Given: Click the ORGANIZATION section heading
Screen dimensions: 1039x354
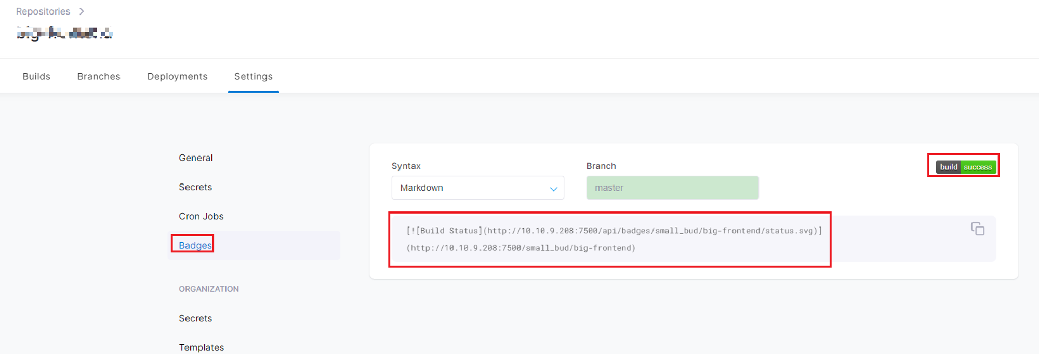Looking at the screenshot, I should [x=209, y=289].
